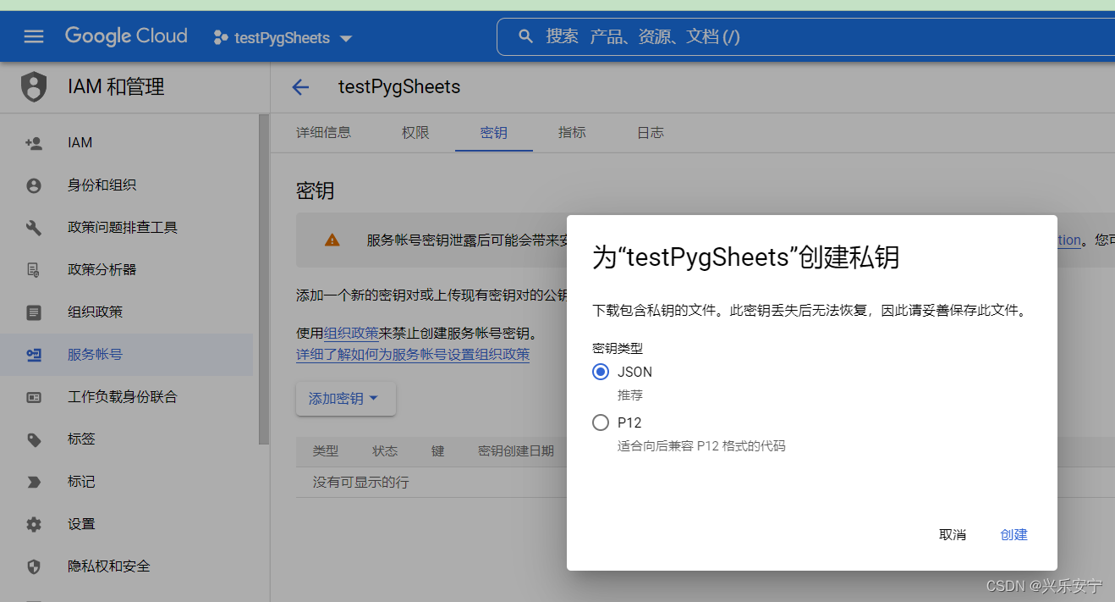Image resolution: width=1115 pixels, height=602 pixels.
Task: Switch to the 权限 (Permissions) tab
Action: tap(415, 132)
